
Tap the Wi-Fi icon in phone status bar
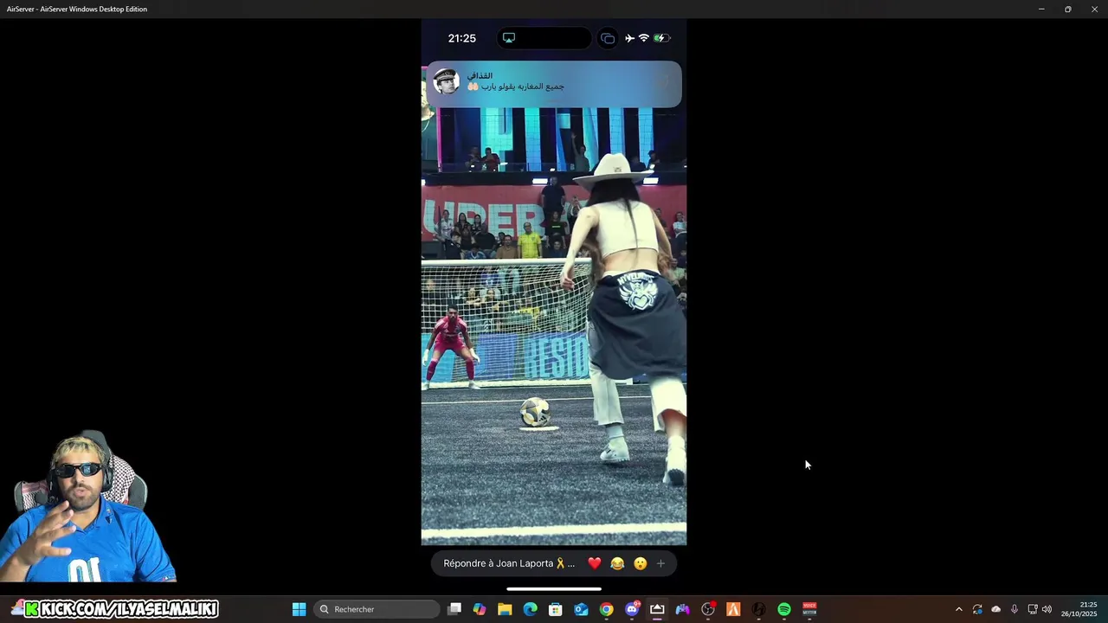click(643, 38)
